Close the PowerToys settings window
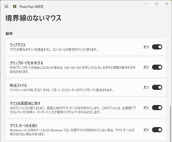Screen dimensions: 172x142 [167, 4]
